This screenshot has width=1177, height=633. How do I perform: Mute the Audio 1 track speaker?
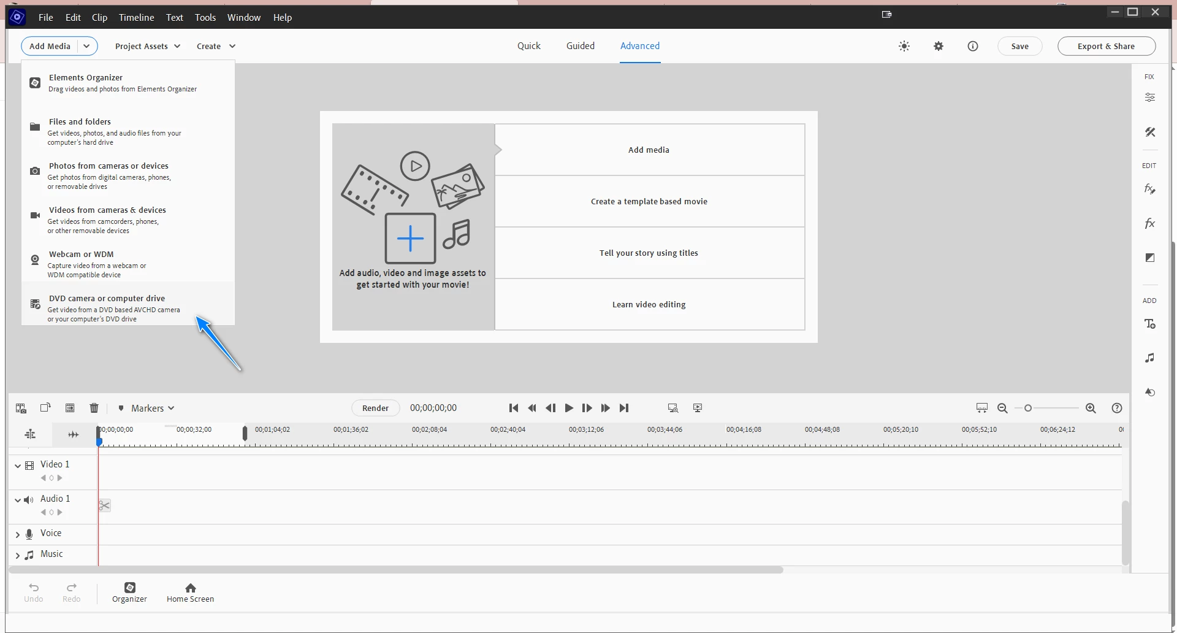(x=29, y=499)
